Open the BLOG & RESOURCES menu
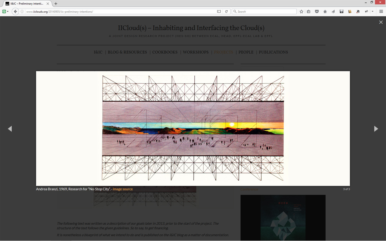The width and height of the screenshot is (386, 241). click(127, 52)
